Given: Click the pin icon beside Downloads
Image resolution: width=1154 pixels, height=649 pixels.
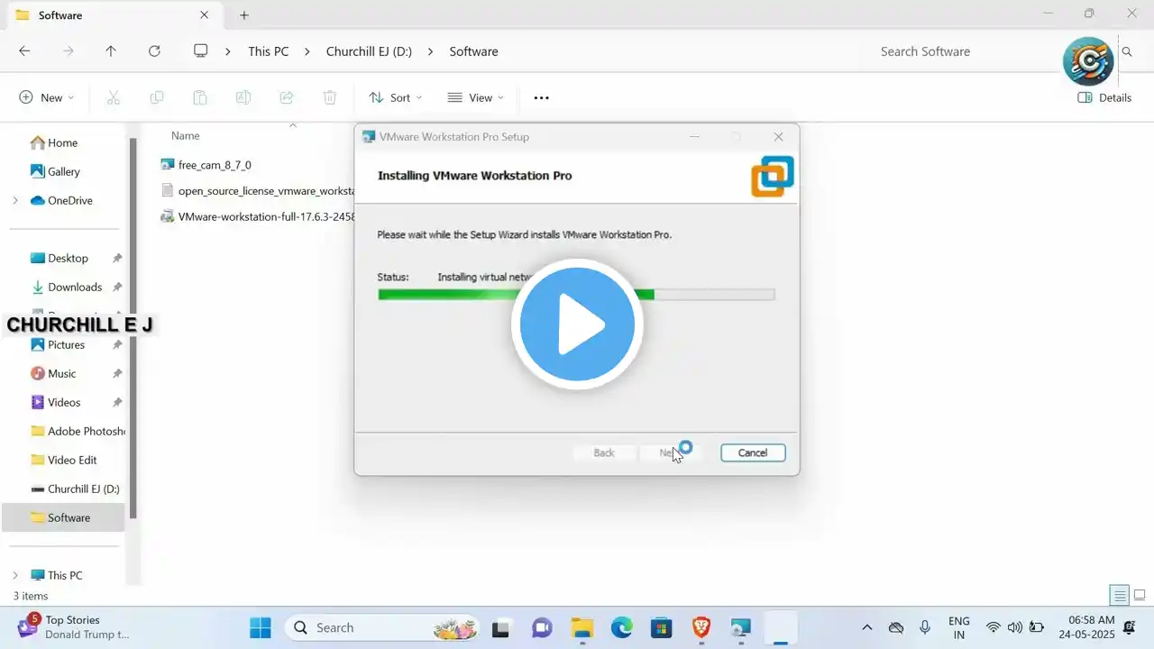Looking at the screenshot, I should pos(117,288).
